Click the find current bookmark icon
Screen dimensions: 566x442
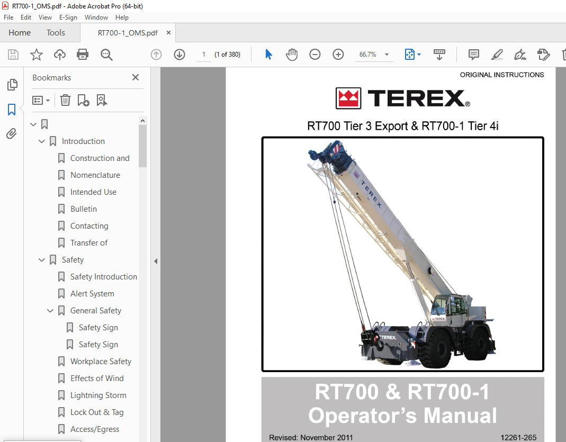tap(102, 100)
